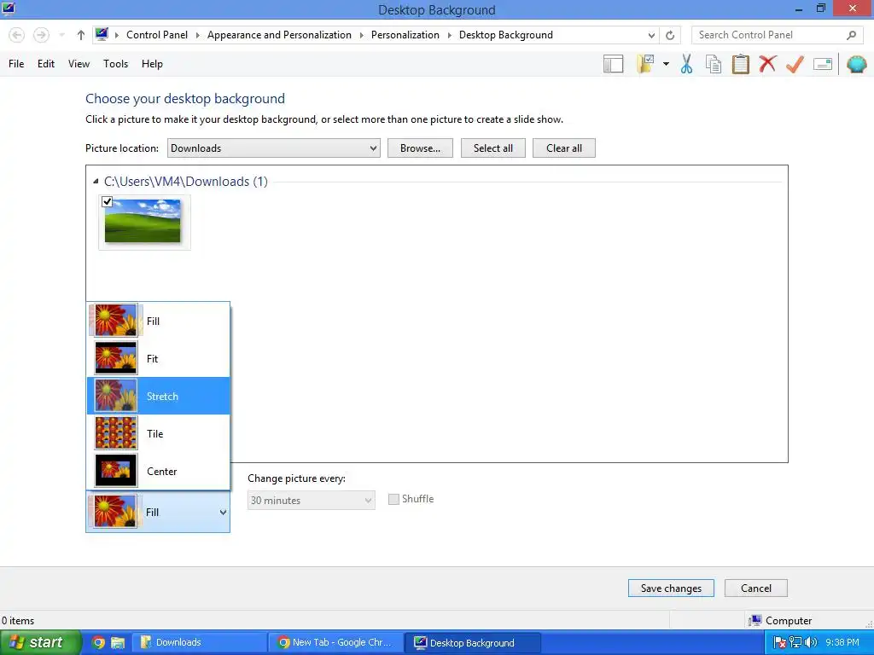Click the volume speaker tray icon

[x=811, y=643]
